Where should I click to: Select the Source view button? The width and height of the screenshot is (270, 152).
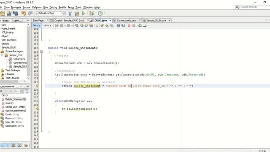[37, 25]
